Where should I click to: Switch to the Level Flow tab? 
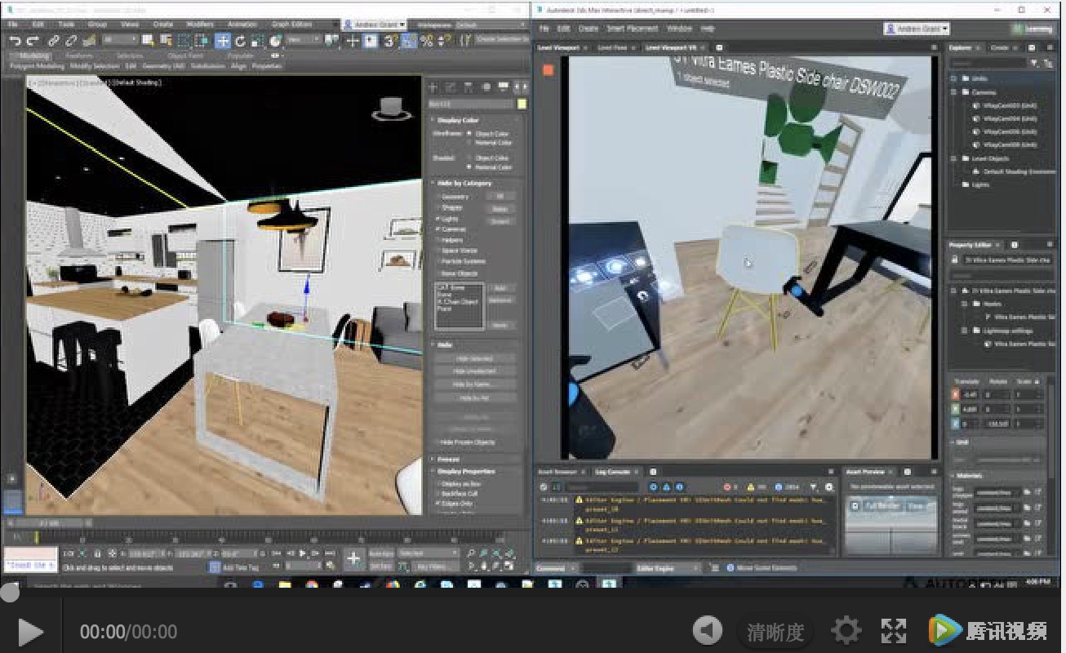pos(612,48)
